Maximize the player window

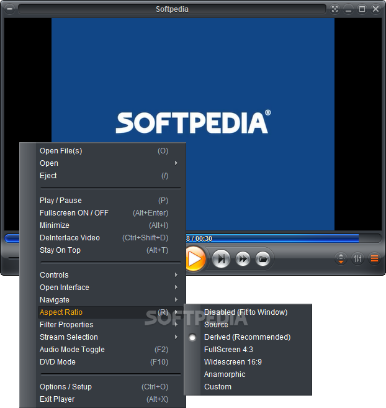coord(362,9)
